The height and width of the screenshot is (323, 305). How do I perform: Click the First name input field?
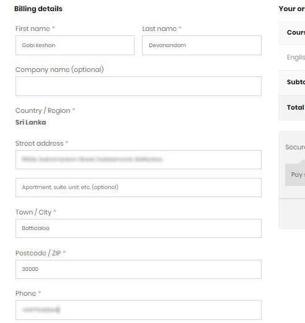click(x=75, y=45)
